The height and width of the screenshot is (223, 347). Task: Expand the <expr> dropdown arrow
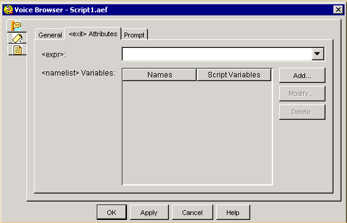click(x=317, y=54)
